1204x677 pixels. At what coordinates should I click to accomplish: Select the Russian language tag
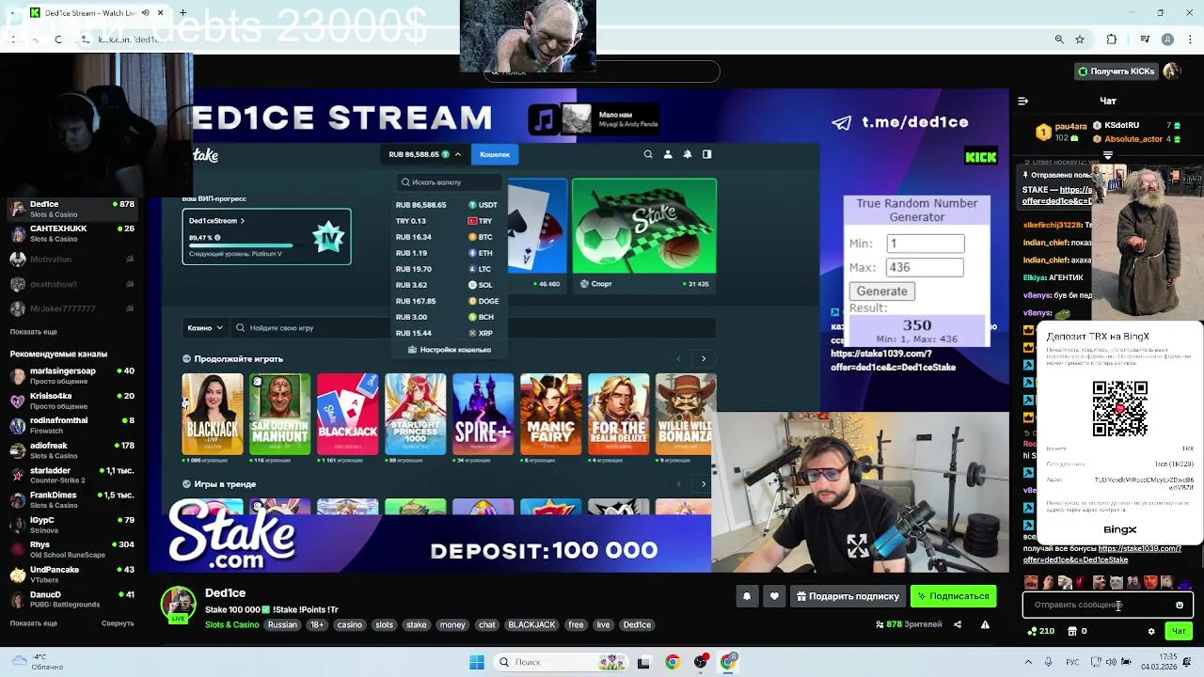pyautogui.click(x=282, y=624)
